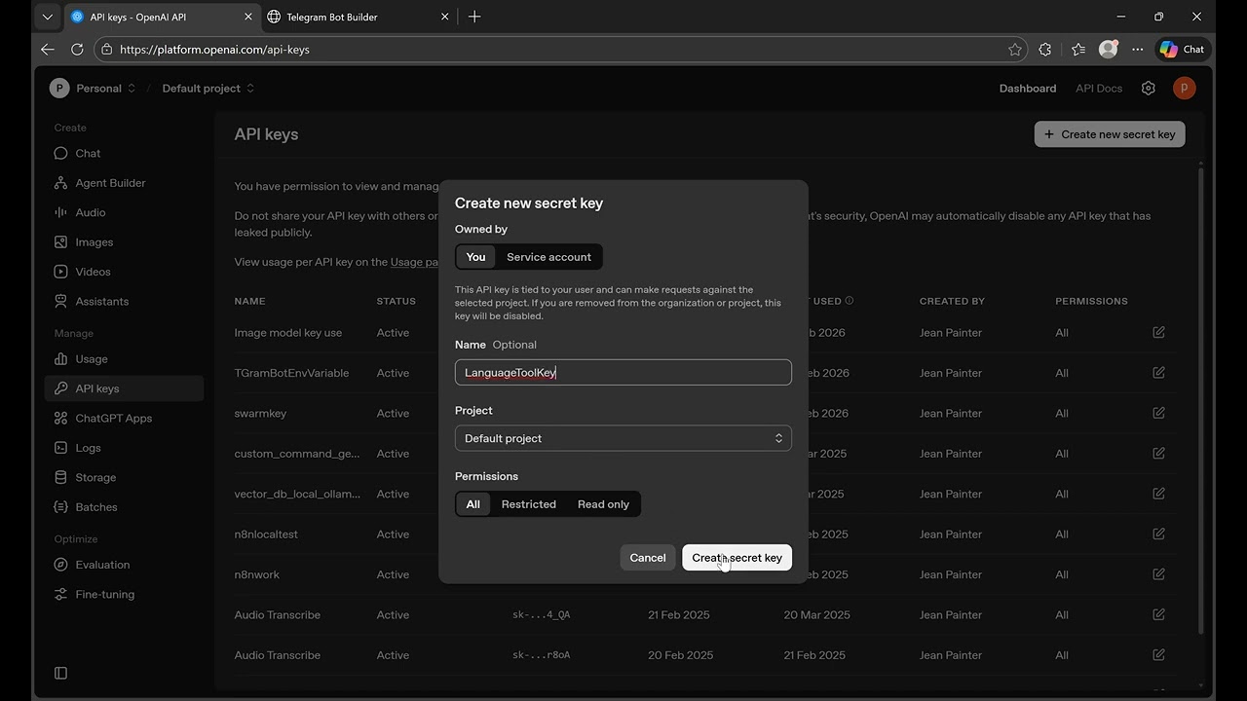Click the ChatGPT Apps sidebar icon
This screenshot has width=1247, height=701.
pyautogui.click(x=60, y=419)
